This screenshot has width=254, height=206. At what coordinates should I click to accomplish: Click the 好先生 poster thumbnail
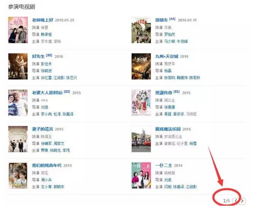pos(18,66)
